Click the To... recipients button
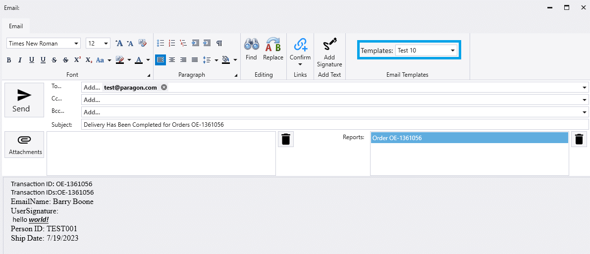The height and width of the screenshot is (254, 590). click(57, 87)
